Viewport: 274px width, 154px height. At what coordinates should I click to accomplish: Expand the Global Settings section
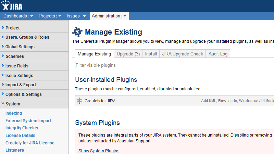click(34, 47)
